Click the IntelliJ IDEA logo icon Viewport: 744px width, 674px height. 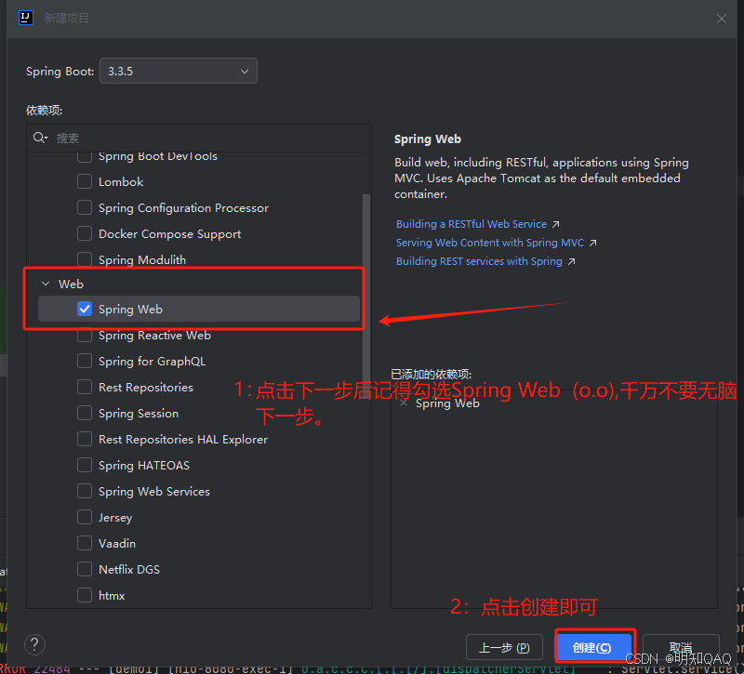(26, 18)
